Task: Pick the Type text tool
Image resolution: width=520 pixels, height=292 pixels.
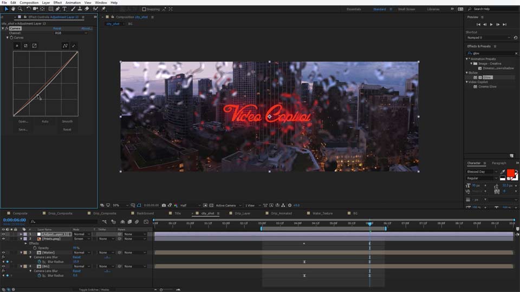Action: 65,9
